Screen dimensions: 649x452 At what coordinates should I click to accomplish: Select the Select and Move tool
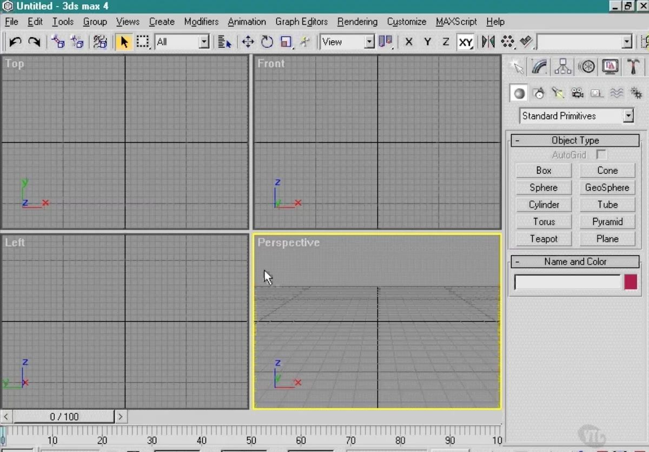248,42
